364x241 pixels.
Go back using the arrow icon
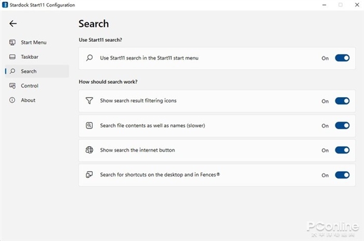click(x=13, y=24)
